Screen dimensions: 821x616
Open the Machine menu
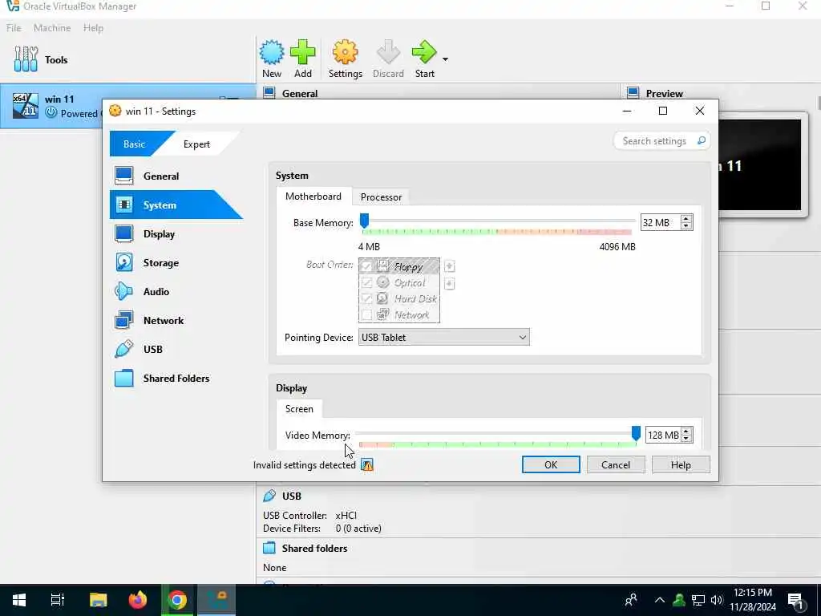pyautogui.click(x=52, y=28)
